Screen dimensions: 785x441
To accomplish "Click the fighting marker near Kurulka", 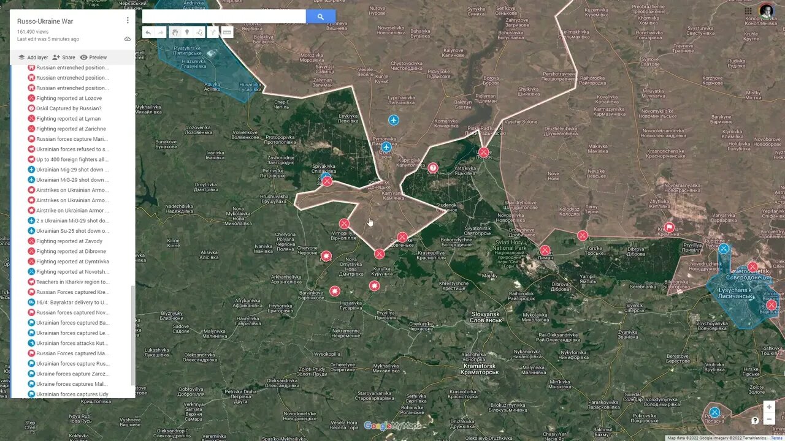I will point(380,254).
